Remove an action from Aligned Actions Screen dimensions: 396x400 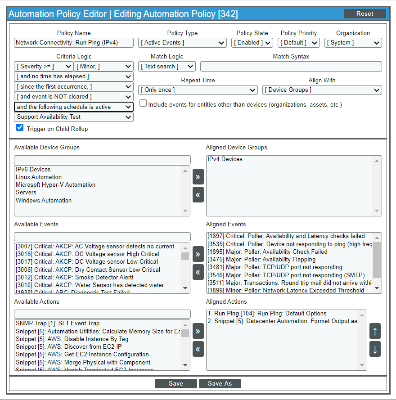point(198,349)
